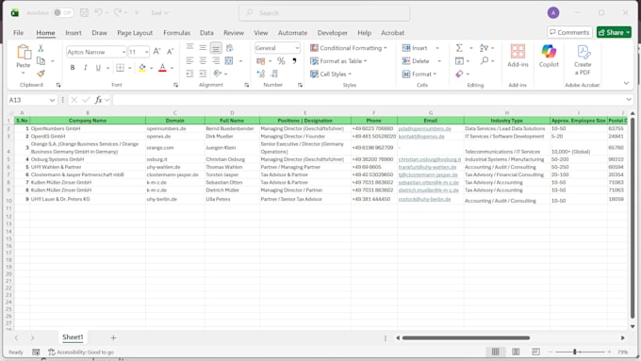Screen dimensions: 641x361
Task: Select cell with OpenNumbers GmbH
Action: pos(88,128)
